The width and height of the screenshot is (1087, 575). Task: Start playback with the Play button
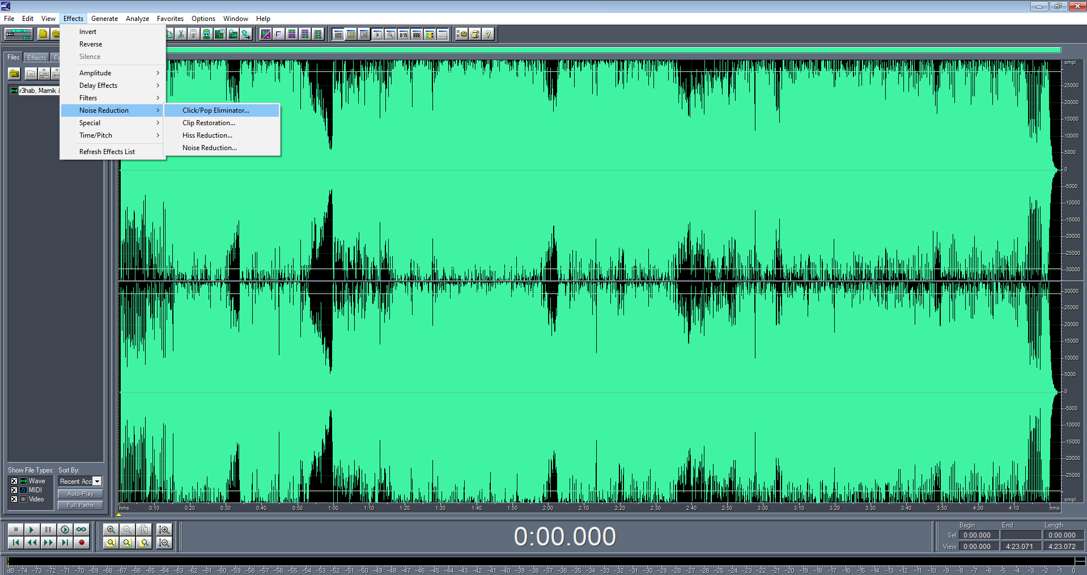tap(32, 529)
